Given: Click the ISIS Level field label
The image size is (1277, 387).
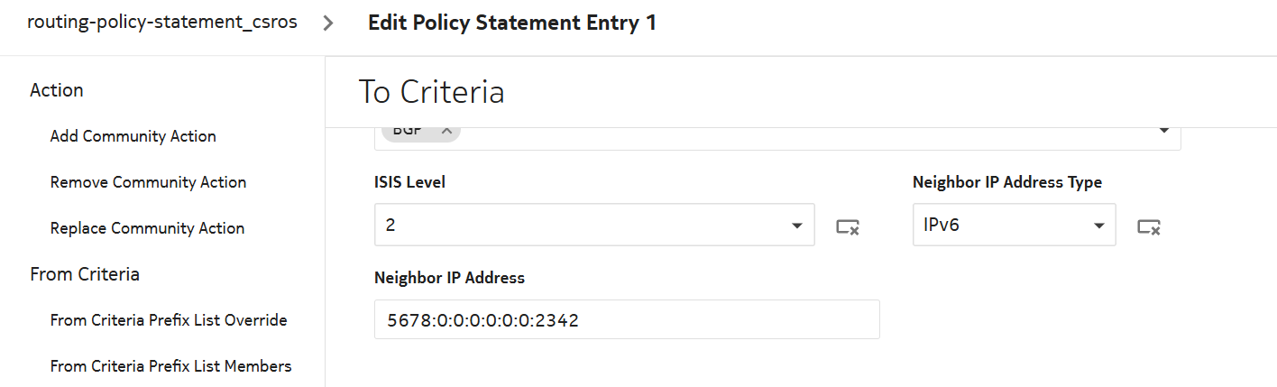Looking at the screenshot, I should [409, 182].
